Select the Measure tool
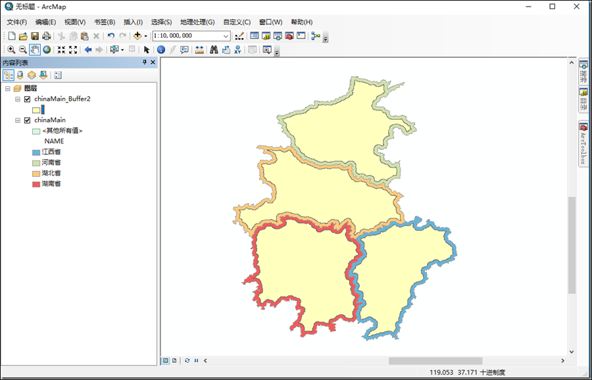The height and width of the screenshot is (380, 592). pos(198,49)
